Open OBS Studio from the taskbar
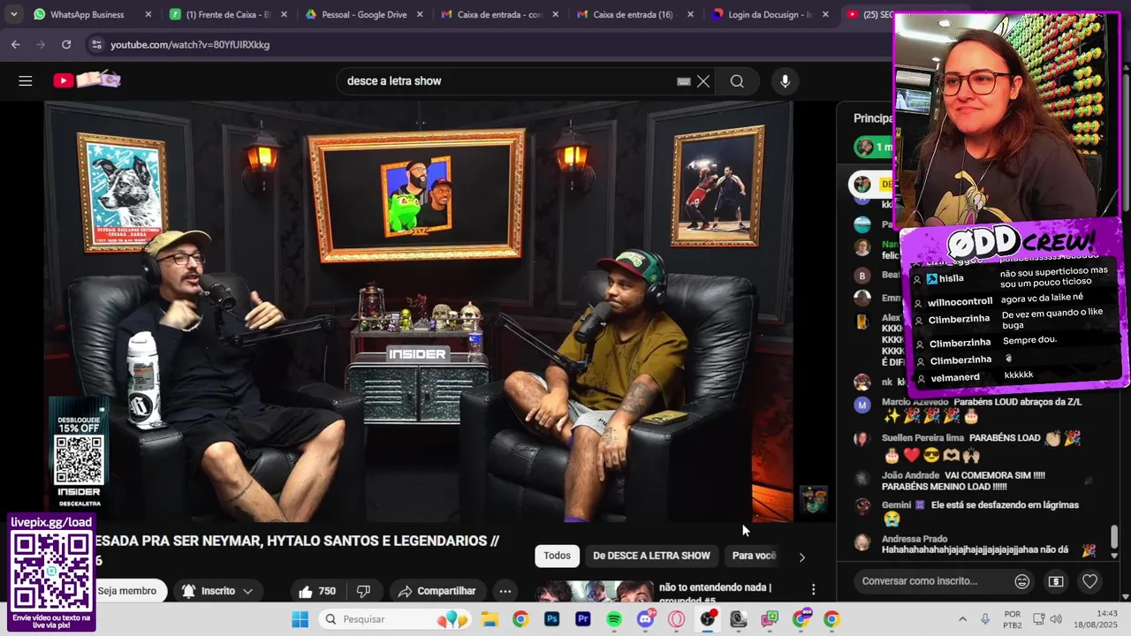The height and width of the screenshot is (636, 1131). 708,619
